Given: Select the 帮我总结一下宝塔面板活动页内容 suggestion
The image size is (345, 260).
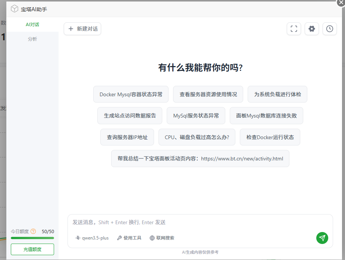Looking at the screenshot, I should coord(200,159).
